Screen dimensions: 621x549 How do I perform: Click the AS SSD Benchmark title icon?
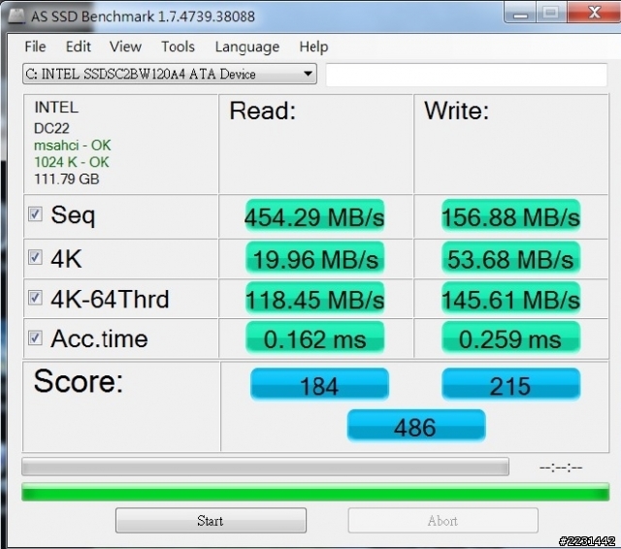pos(16,16)
